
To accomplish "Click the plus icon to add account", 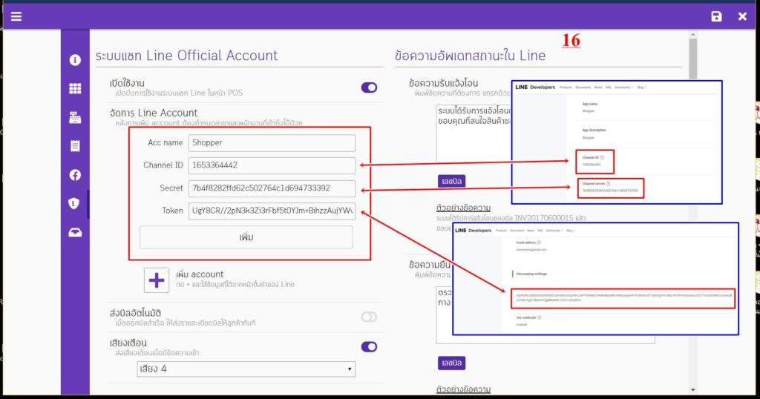I will click(x=157, y=280).
